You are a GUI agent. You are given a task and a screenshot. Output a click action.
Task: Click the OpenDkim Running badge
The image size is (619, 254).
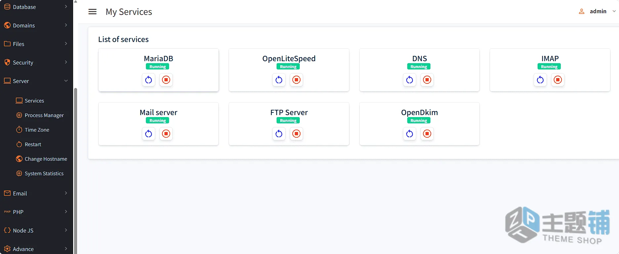[x=419, y=120]
